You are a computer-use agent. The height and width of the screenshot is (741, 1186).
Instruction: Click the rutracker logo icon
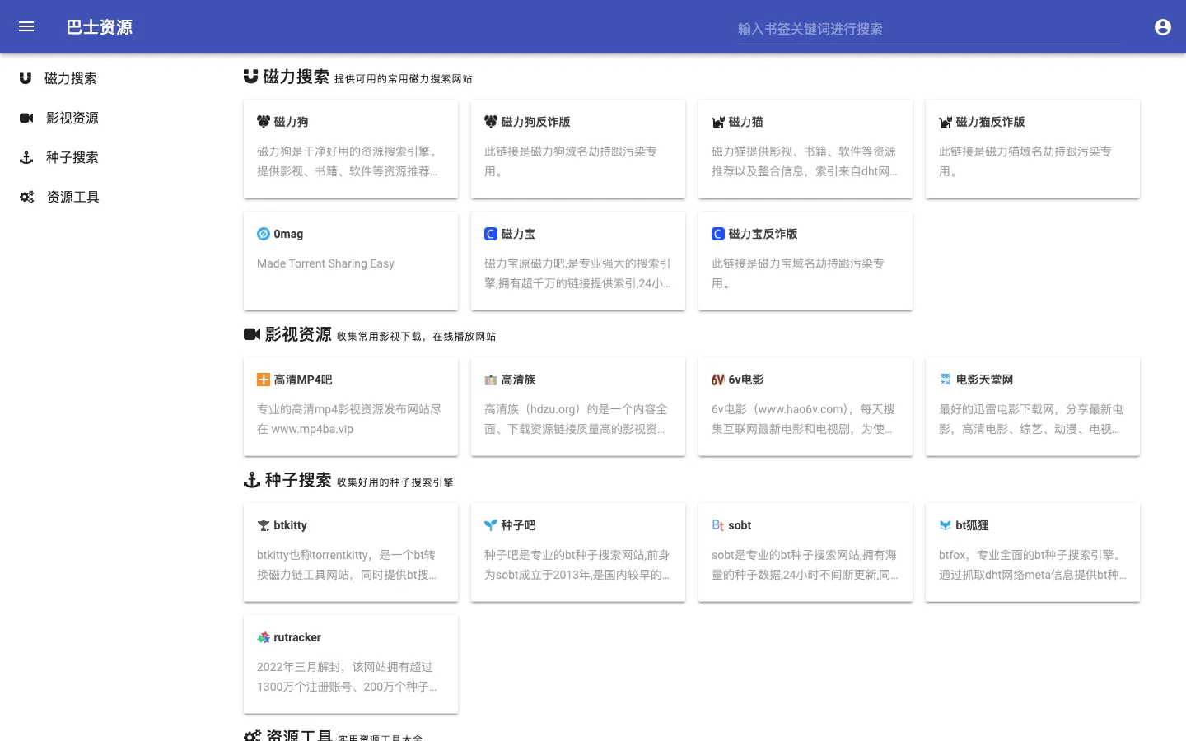(264, 637)
